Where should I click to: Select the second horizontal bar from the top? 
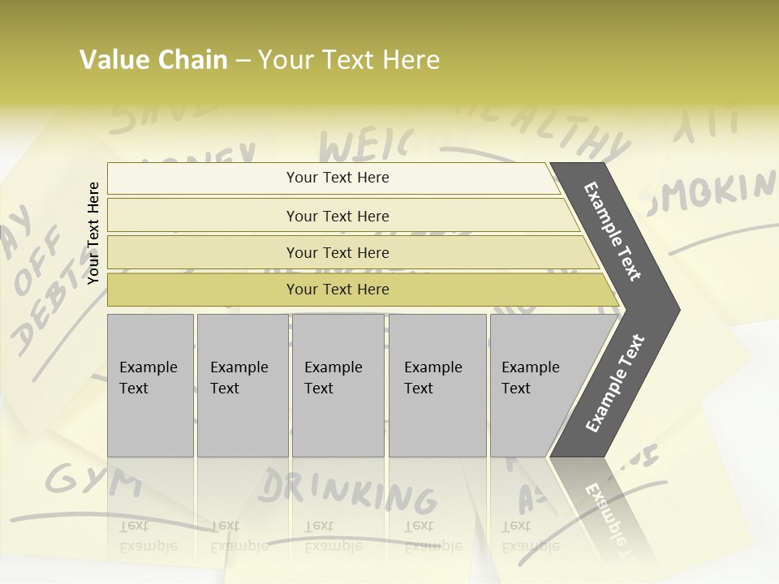(x=338, y=216)
